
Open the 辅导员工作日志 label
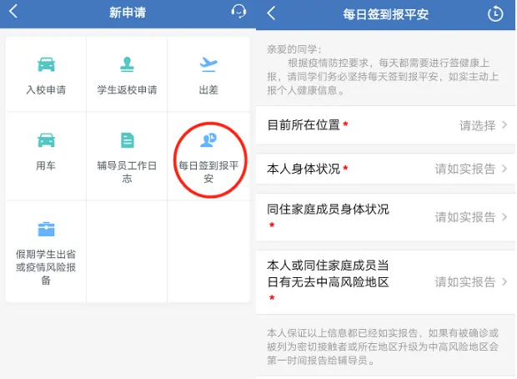127,172
